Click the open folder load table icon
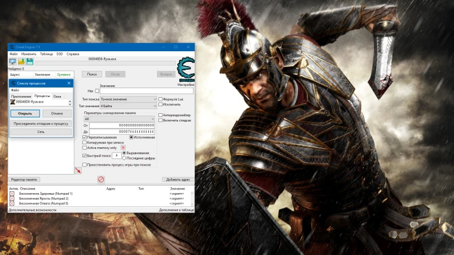 pyautogui.click(x=22, y=61)
